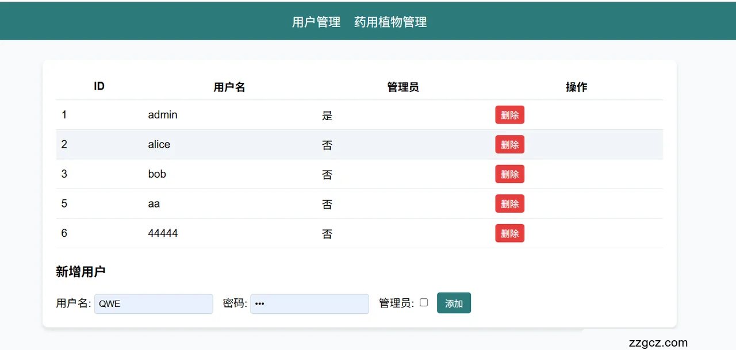Select the 管理员 column header

pos(402,87)
